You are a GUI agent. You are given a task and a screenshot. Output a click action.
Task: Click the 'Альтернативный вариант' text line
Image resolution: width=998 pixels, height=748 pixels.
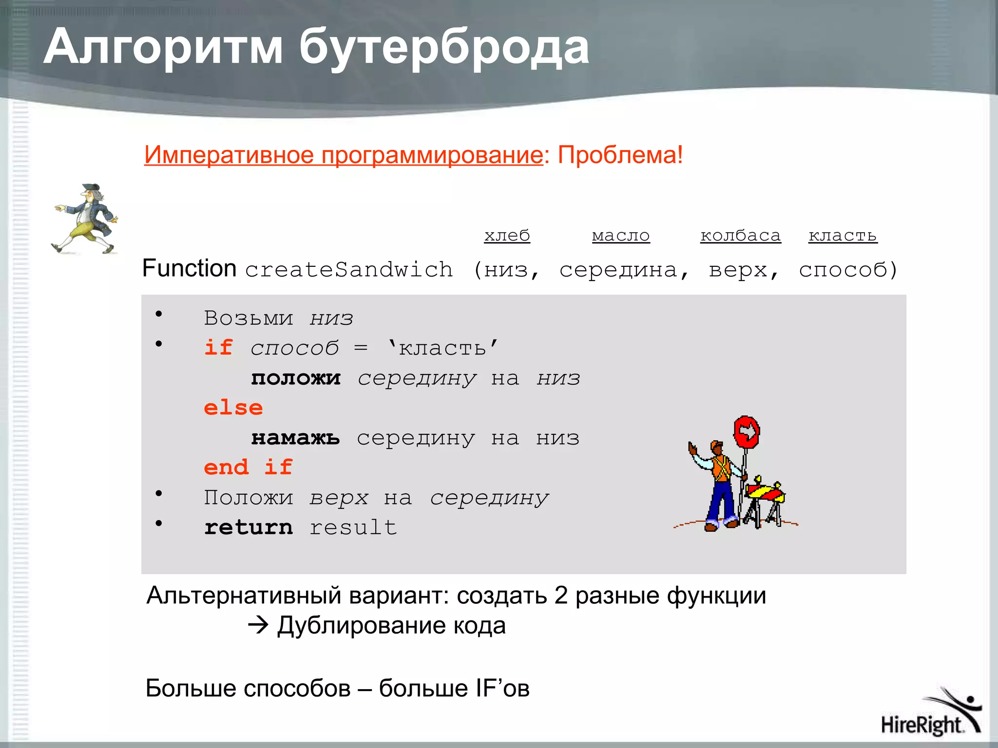(x=456, y=596)
